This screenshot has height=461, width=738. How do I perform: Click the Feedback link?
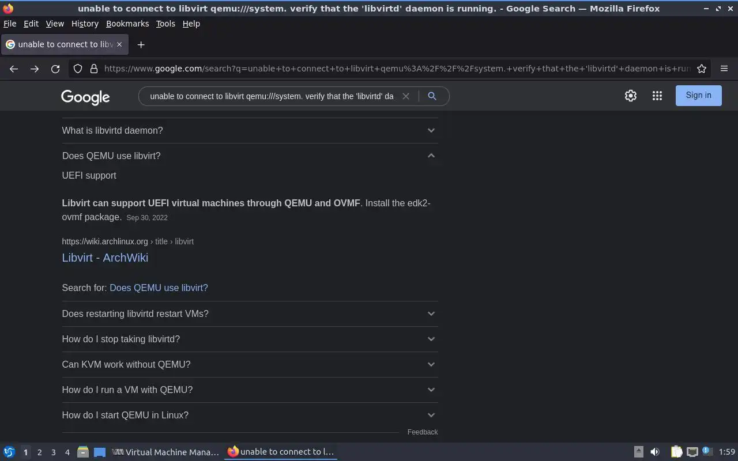click(x=423, y=432)
